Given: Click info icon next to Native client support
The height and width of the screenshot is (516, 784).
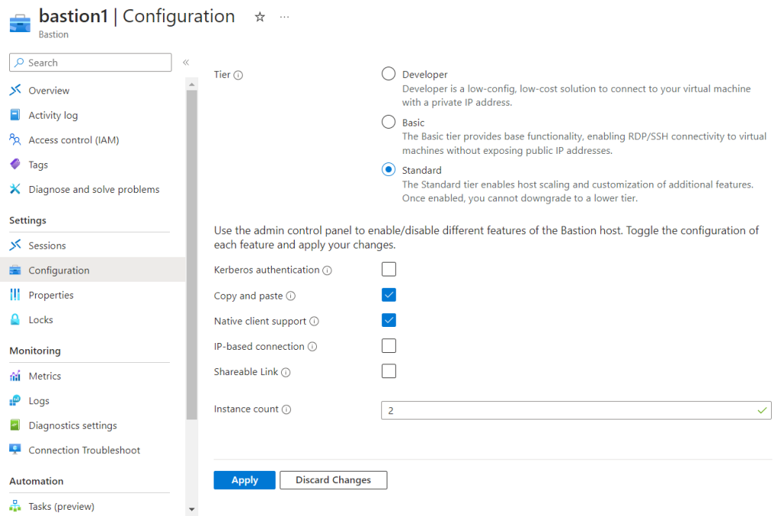Looking at the screenshot, I should point(314,322).
